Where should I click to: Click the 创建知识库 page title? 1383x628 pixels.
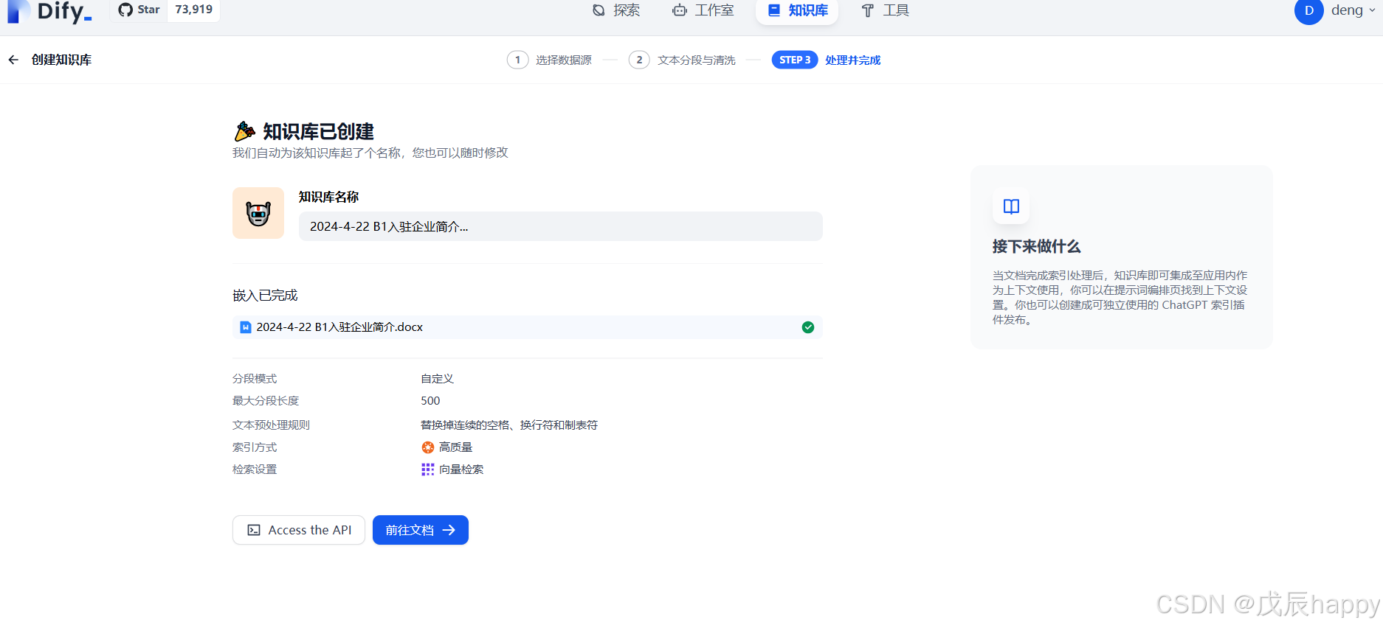(61, 60)
